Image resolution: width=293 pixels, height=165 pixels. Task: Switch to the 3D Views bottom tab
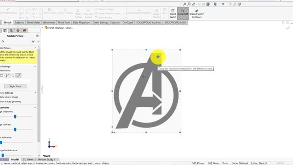(28, 159)
